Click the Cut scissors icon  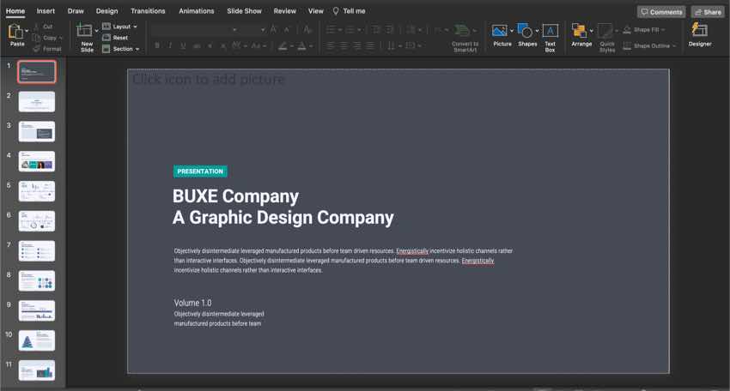click(x=36, y=27)
